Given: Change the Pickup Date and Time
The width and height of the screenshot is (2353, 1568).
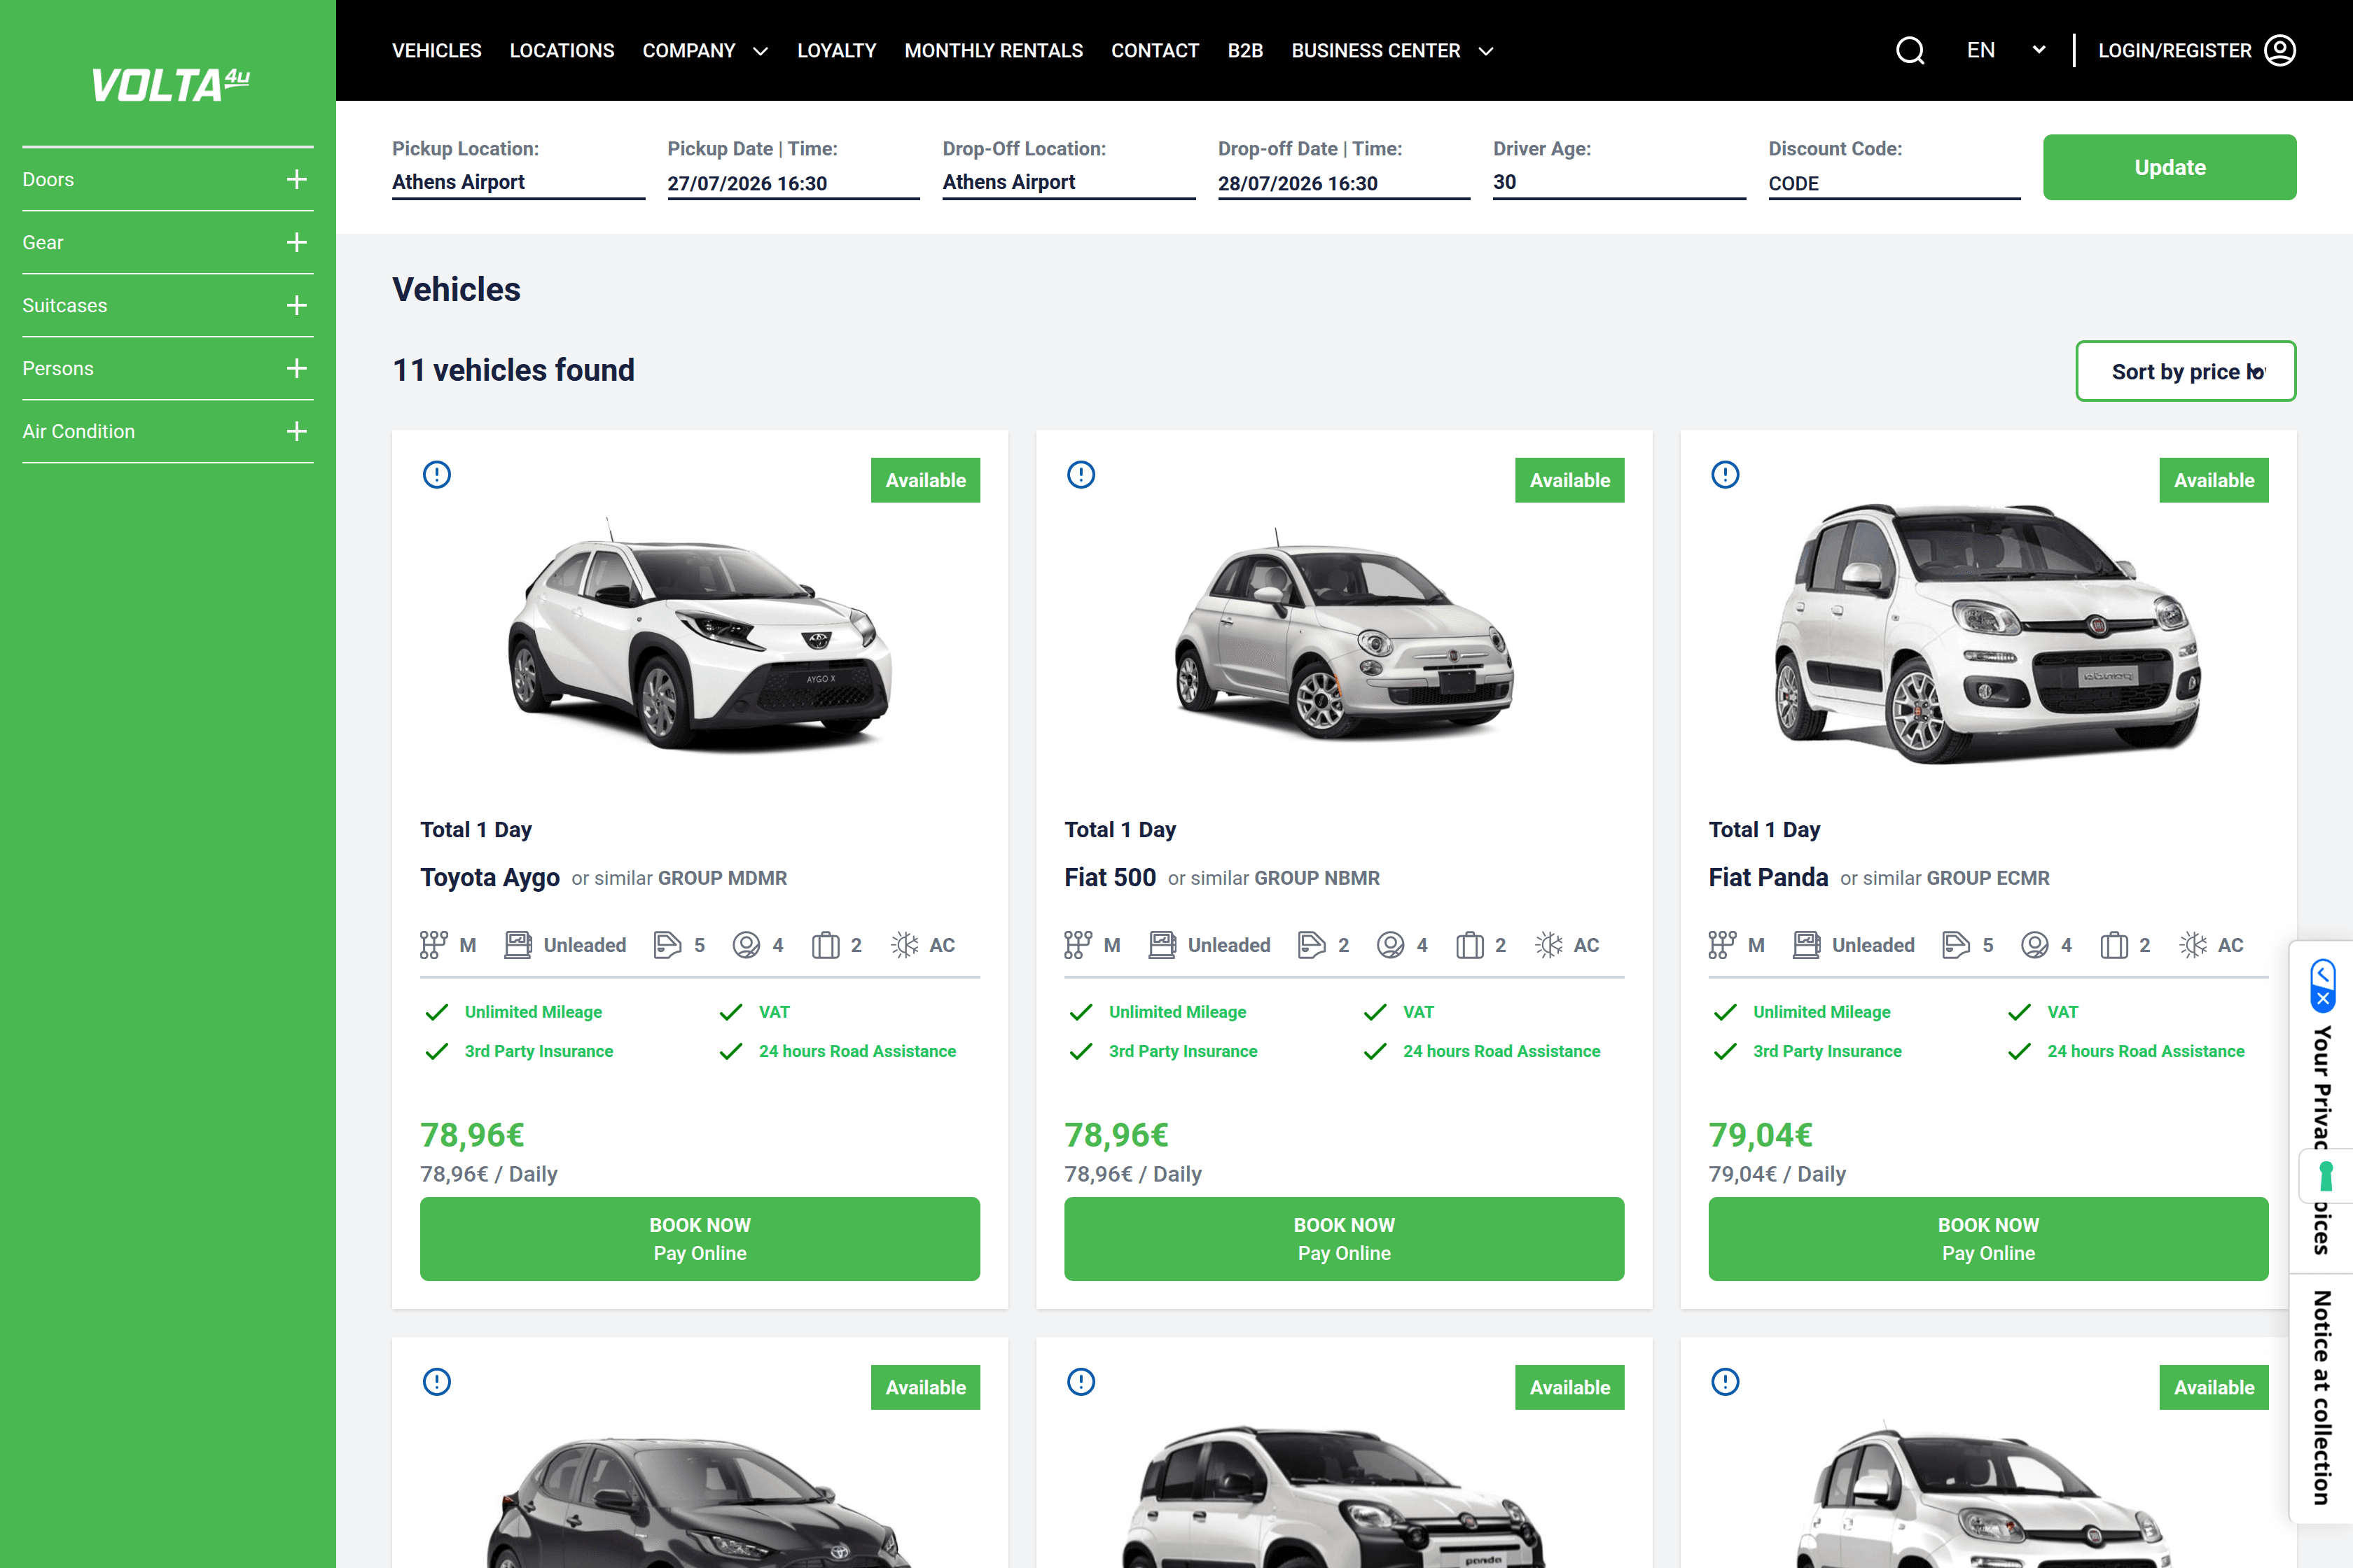Looking at the screenshot, I should pyautogui.click(x=793, y=183).
